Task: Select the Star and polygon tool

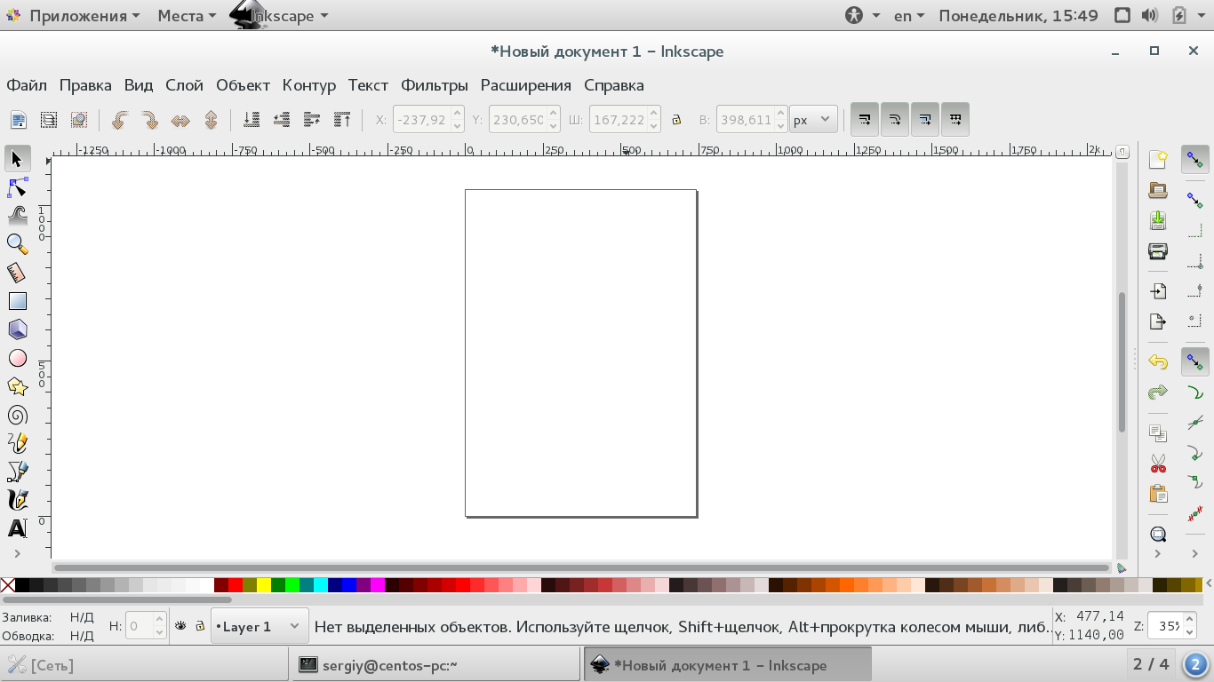Action: [16, 386]
